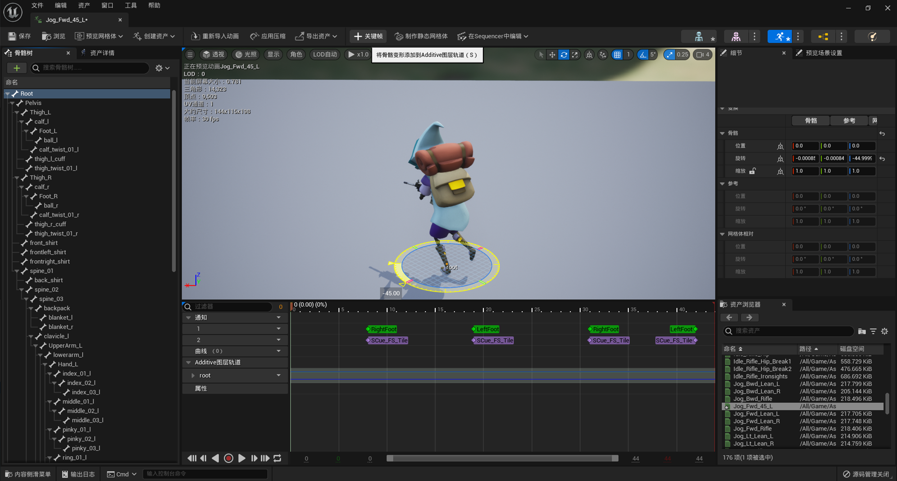Open the Export Asset dropdown

pyautogui.click(x=316, y=36)
